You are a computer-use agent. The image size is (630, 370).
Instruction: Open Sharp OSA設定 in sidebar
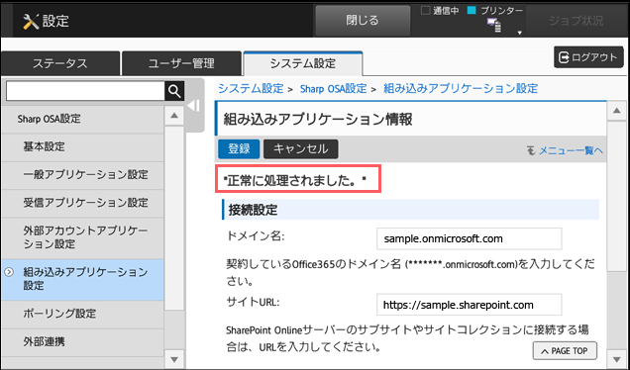[82, 119]
